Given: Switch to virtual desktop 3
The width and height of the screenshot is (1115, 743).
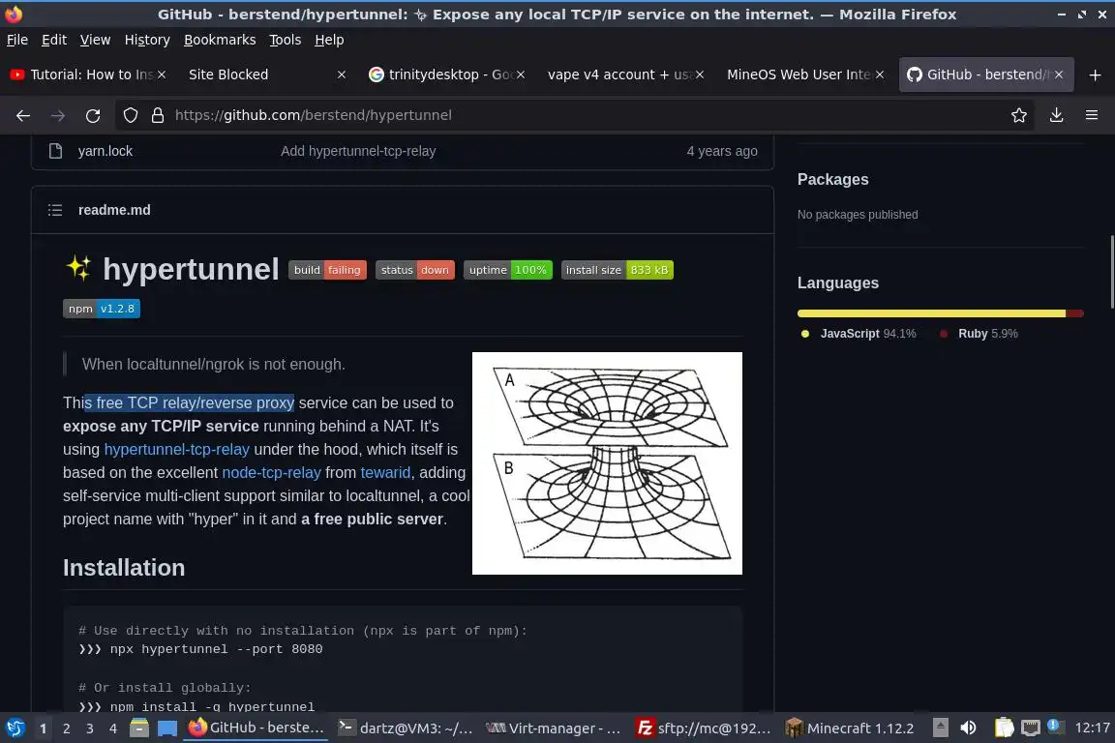Looking at the screenshot, I should pyautogui.click(x=90, y=728).
